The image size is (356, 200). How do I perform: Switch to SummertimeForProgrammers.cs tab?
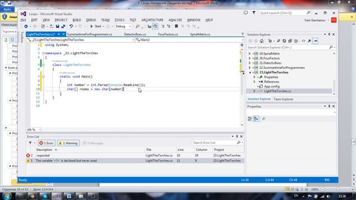click(90, 34)
